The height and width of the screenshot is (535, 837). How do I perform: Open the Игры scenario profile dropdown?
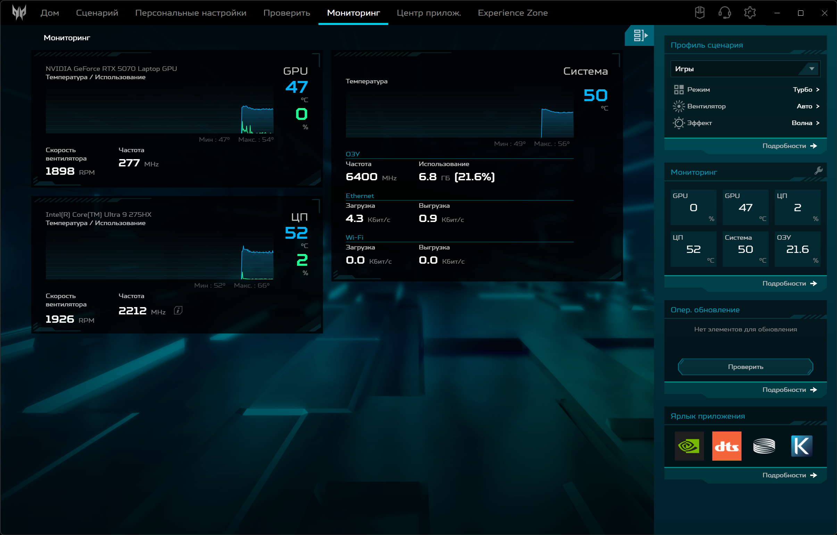tap(745, 69)
